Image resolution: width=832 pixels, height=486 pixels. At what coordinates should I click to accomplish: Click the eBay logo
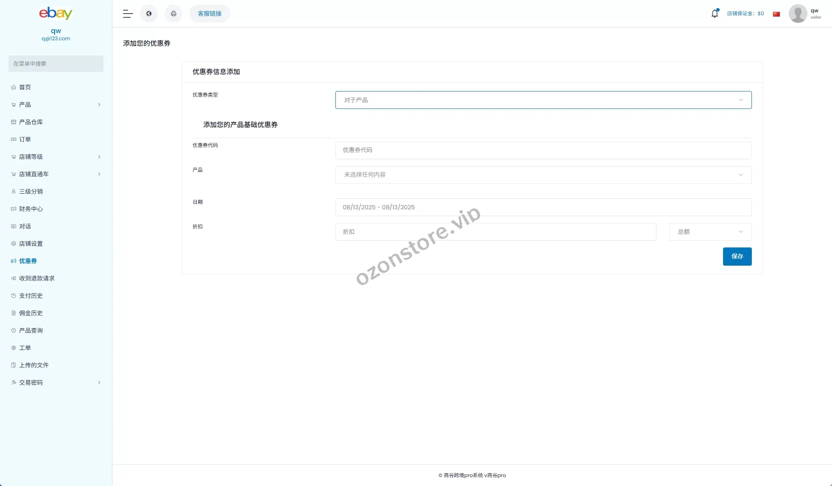(56, 13)
